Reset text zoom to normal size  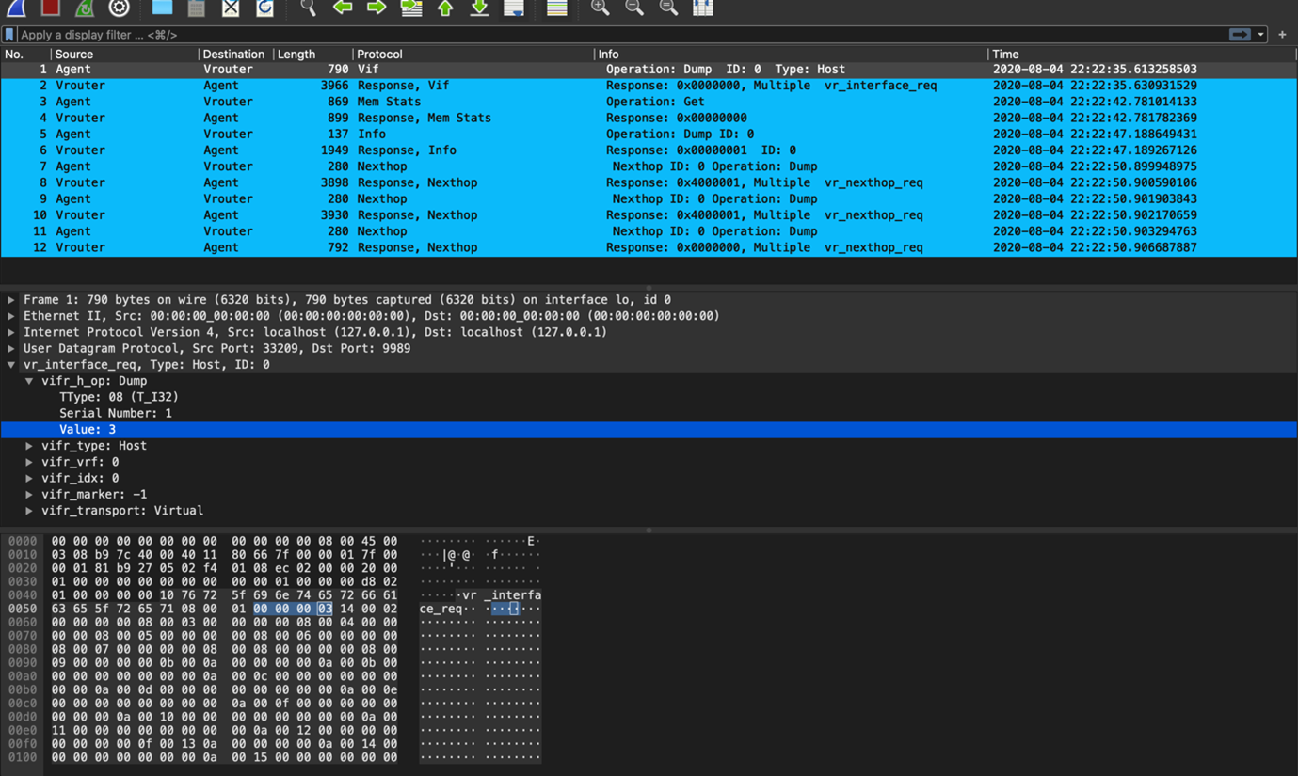tap(668, 8)
